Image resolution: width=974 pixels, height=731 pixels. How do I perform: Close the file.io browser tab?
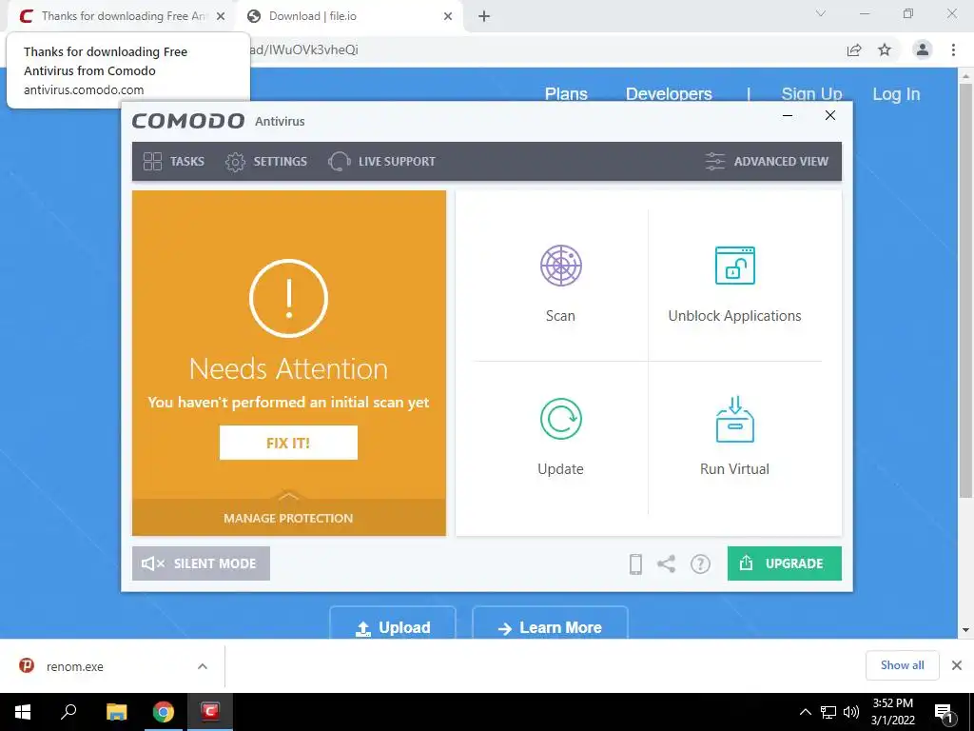click(448, 16)
